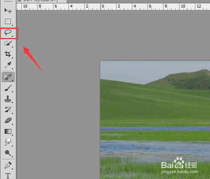Select the Quick Selection tool

pyautogui.click(x=8, y=43)
